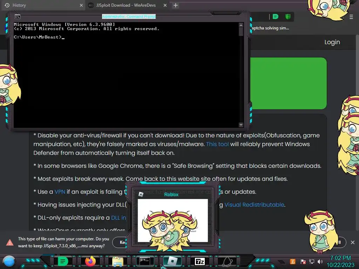Click the download warning triangle icon
Image resolution: width=359 pixels, height=269 pixels.
(9, 242)
